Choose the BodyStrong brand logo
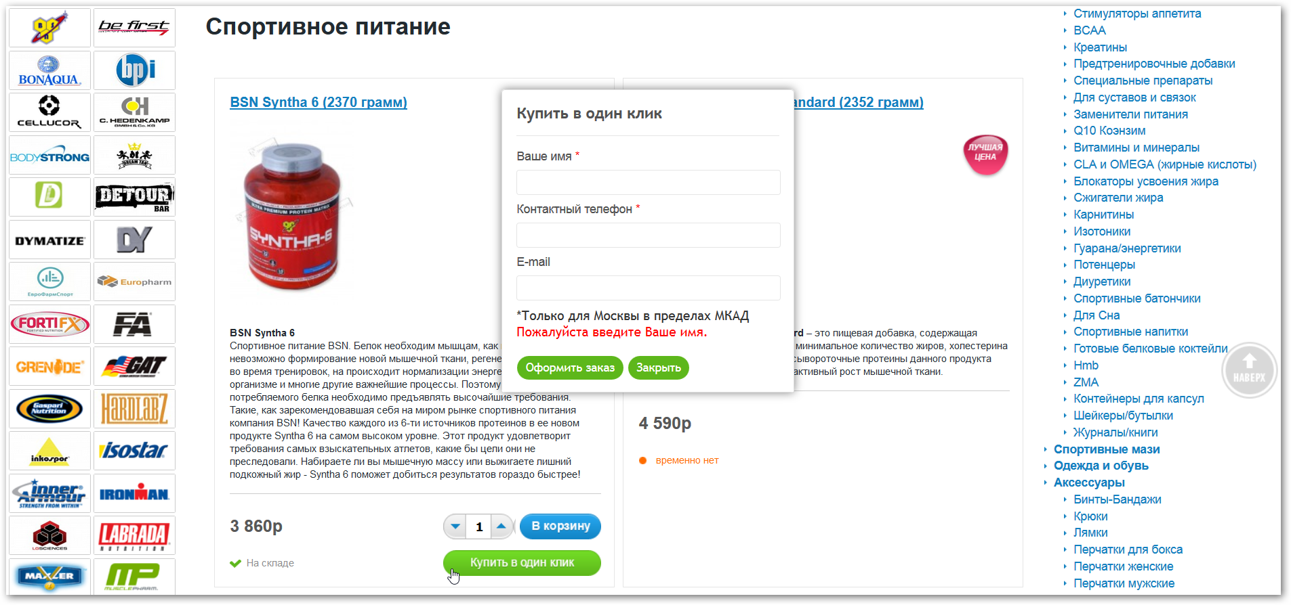The height and width of the screenshot is (605, 1291). 49,155
